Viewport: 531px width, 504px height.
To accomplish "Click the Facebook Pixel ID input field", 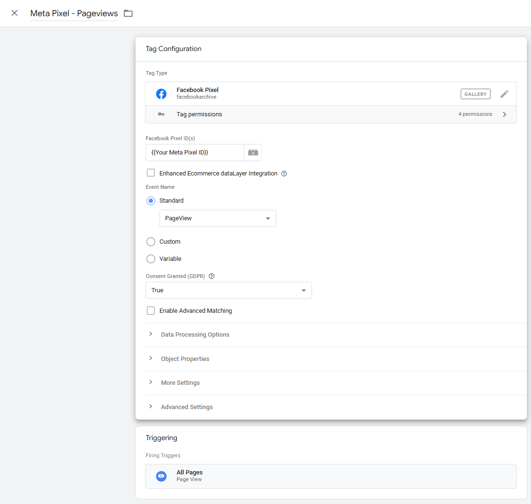I will (194, 153).
